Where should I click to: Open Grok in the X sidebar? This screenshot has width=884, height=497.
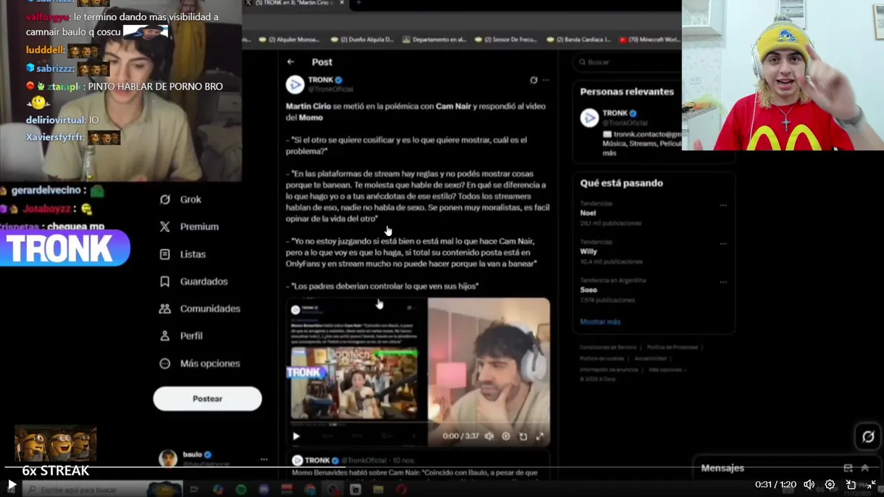180,199
